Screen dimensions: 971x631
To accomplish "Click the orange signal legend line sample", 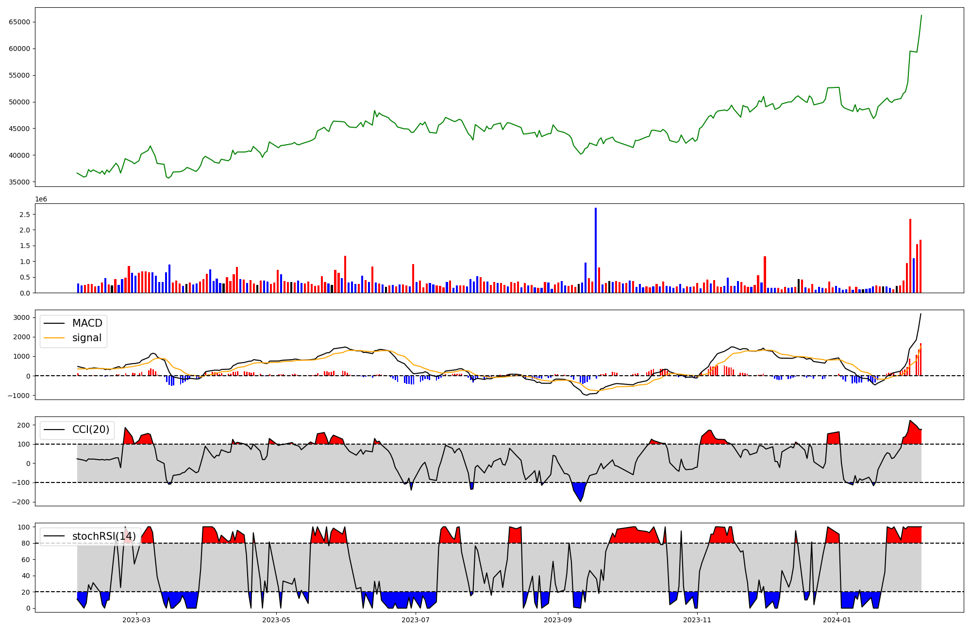I will pyautogui.click(x=54, y=338).
